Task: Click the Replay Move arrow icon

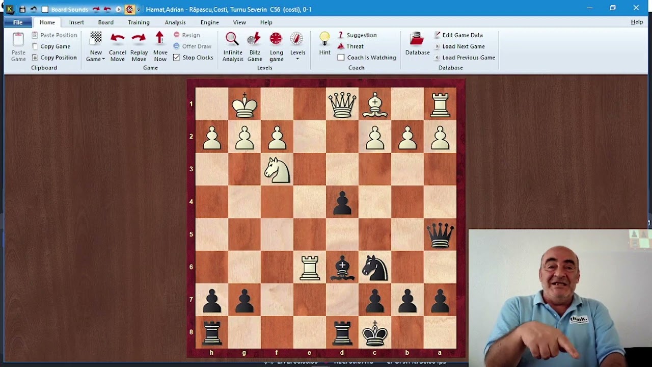Action: (x=139, y=38)
